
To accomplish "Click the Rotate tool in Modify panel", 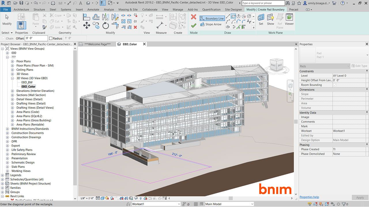I will (106, 26).
